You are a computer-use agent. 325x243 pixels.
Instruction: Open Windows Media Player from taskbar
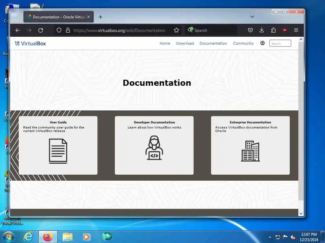pos(86,237)
